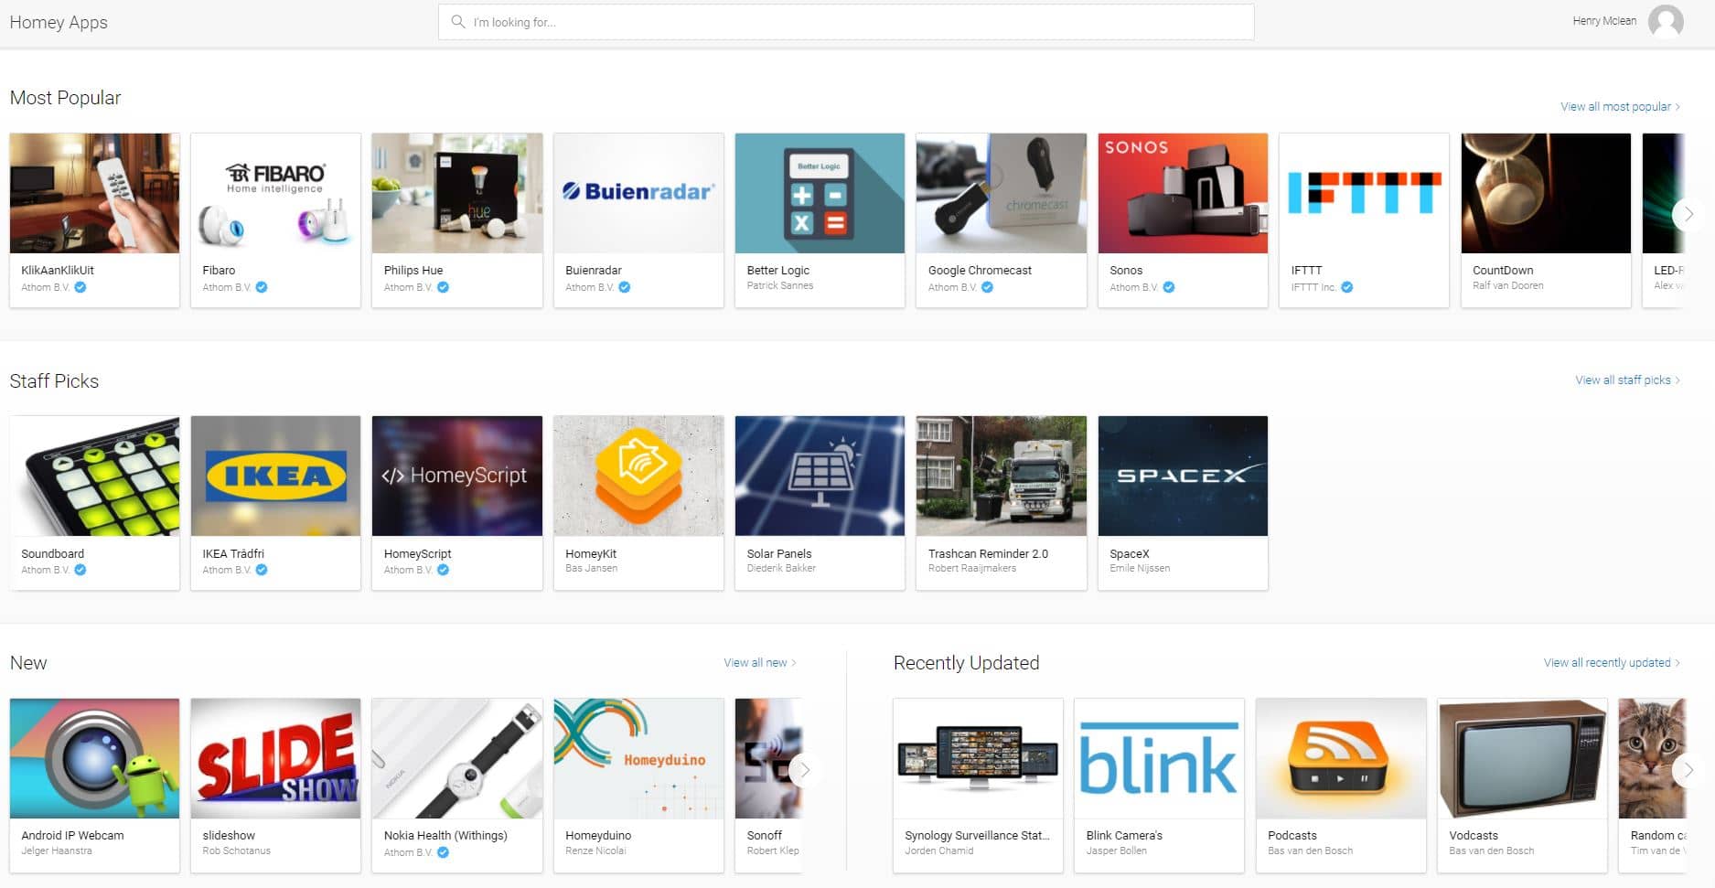Click verified badge next to IFTTT Inc.

pos(1346,287)
